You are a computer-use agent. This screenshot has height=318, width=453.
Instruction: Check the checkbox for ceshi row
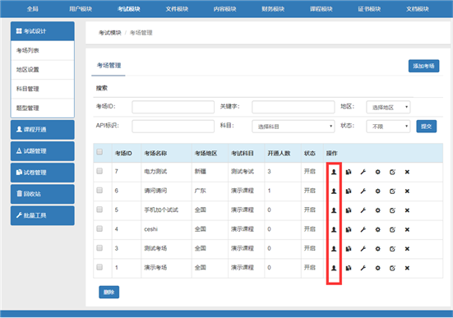(99, 228)
